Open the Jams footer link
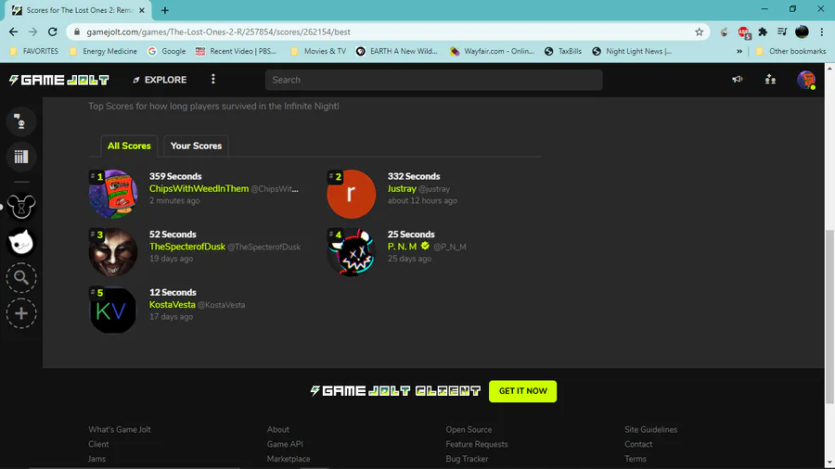 coord(96,459)
